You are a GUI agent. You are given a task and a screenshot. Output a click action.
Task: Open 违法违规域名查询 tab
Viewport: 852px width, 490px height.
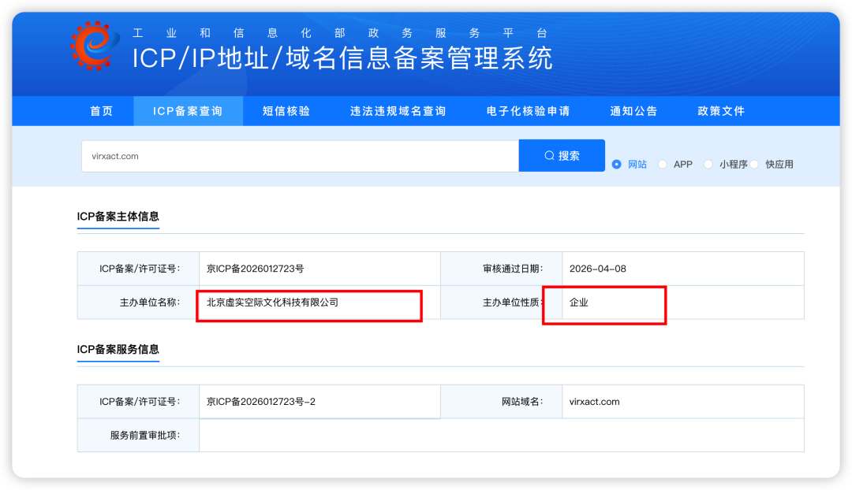tap(398, 111)
